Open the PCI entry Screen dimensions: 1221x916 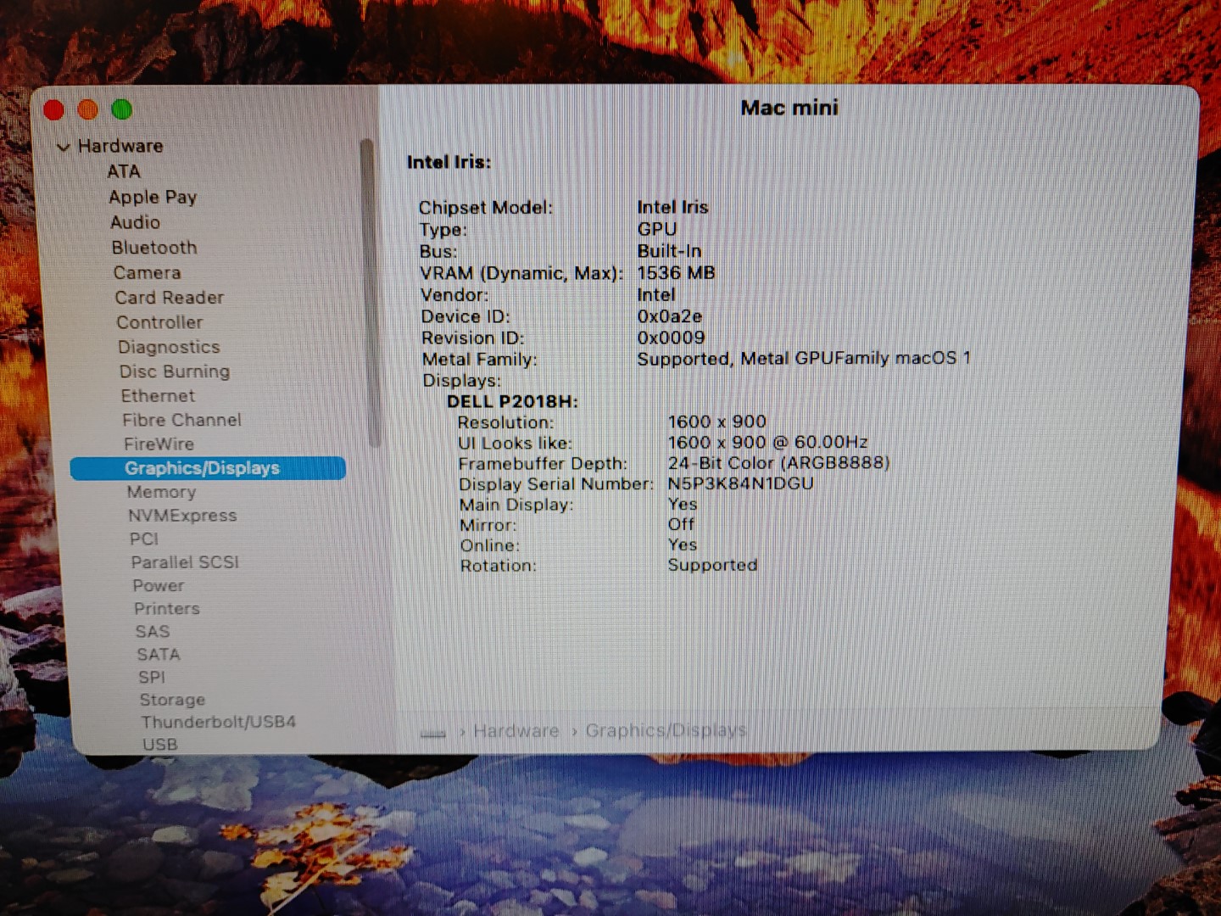[x=144, y=539]
